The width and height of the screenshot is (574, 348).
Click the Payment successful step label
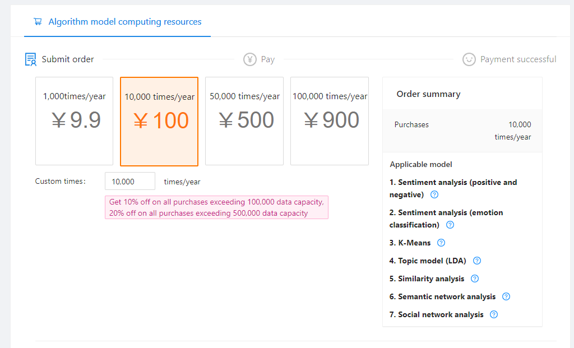point(518,59)
